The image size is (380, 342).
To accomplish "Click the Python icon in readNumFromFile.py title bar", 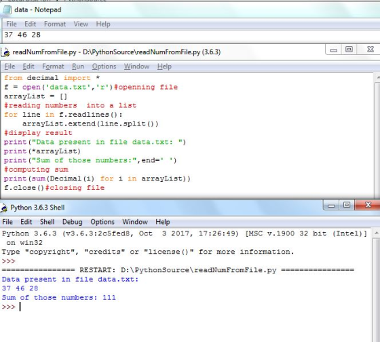I will tap(5, 52).
